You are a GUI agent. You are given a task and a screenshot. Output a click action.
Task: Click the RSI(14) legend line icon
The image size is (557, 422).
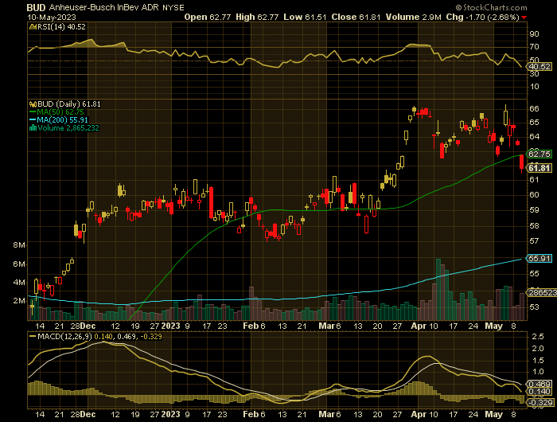pyautogui.click(x=30, y=26)
